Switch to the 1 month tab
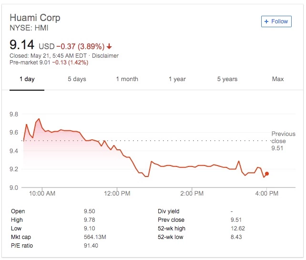Image resolution: width=306 pixels, height=260 pixels. point(127,79)
